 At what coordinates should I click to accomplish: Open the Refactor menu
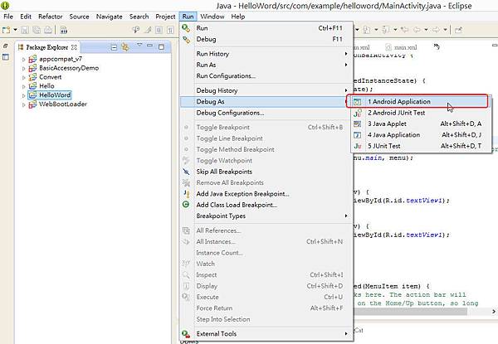(x=51, y=17)
